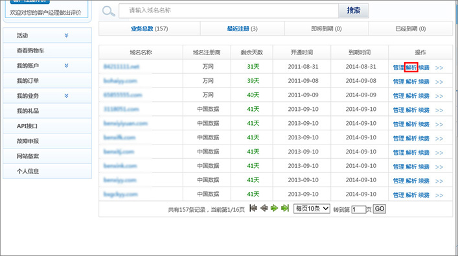Open the 每页10条 page size dropdown
Viewport: 458px width, 256px height.
(x=312, y=209)
